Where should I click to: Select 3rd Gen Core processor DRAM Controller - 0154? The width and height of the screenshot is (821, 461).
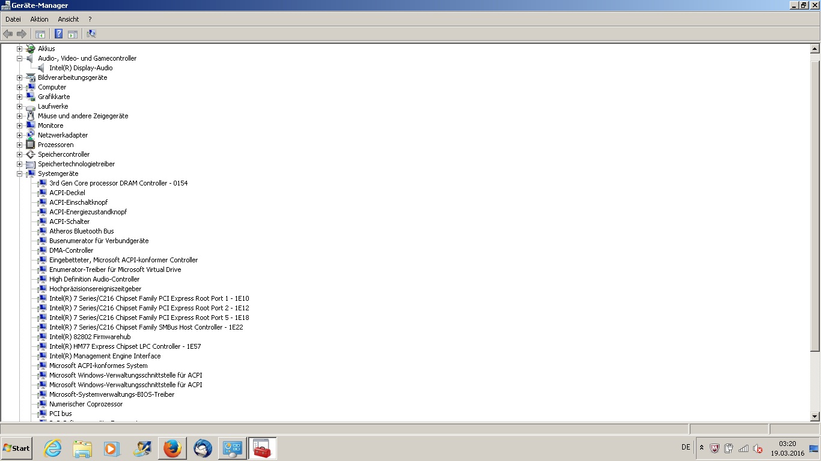tap(118, 183)
